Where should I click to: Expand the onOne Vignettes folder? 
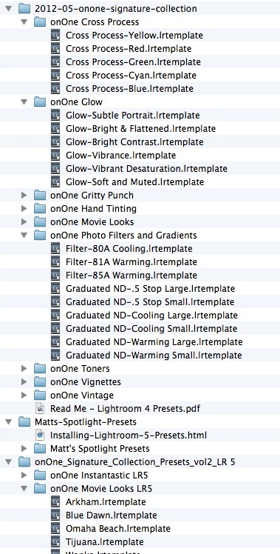(24, 381)
